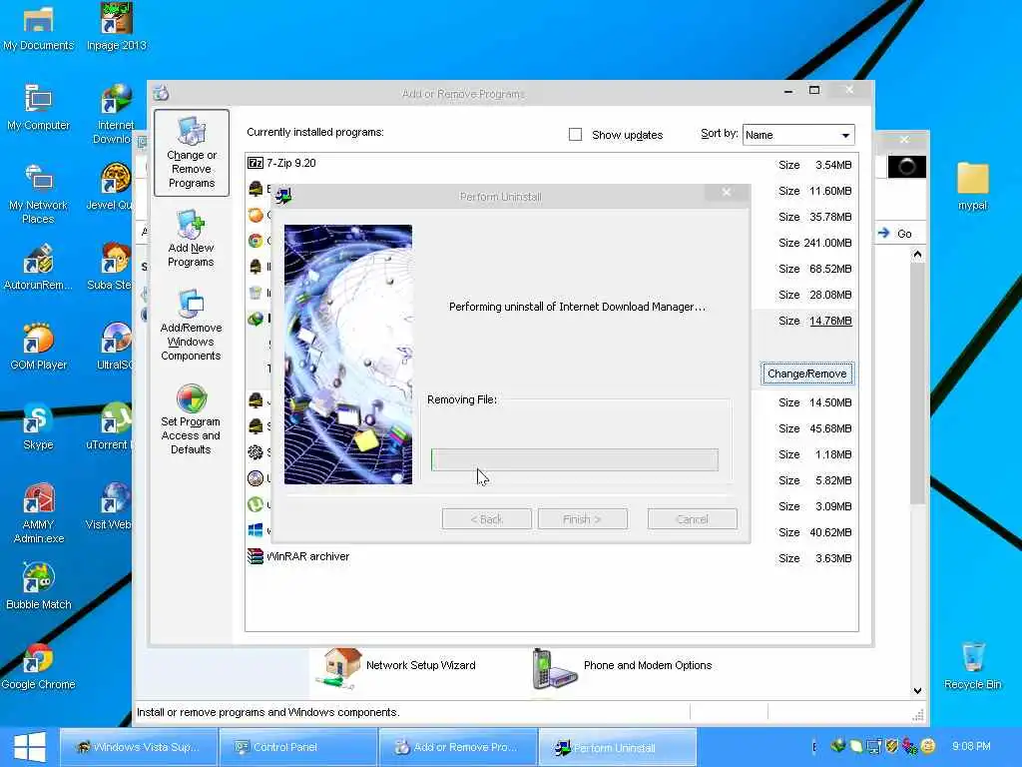Launch the AutorunRemover desktop shortcut
The image size is (1022, 767).
coord(38,268)
